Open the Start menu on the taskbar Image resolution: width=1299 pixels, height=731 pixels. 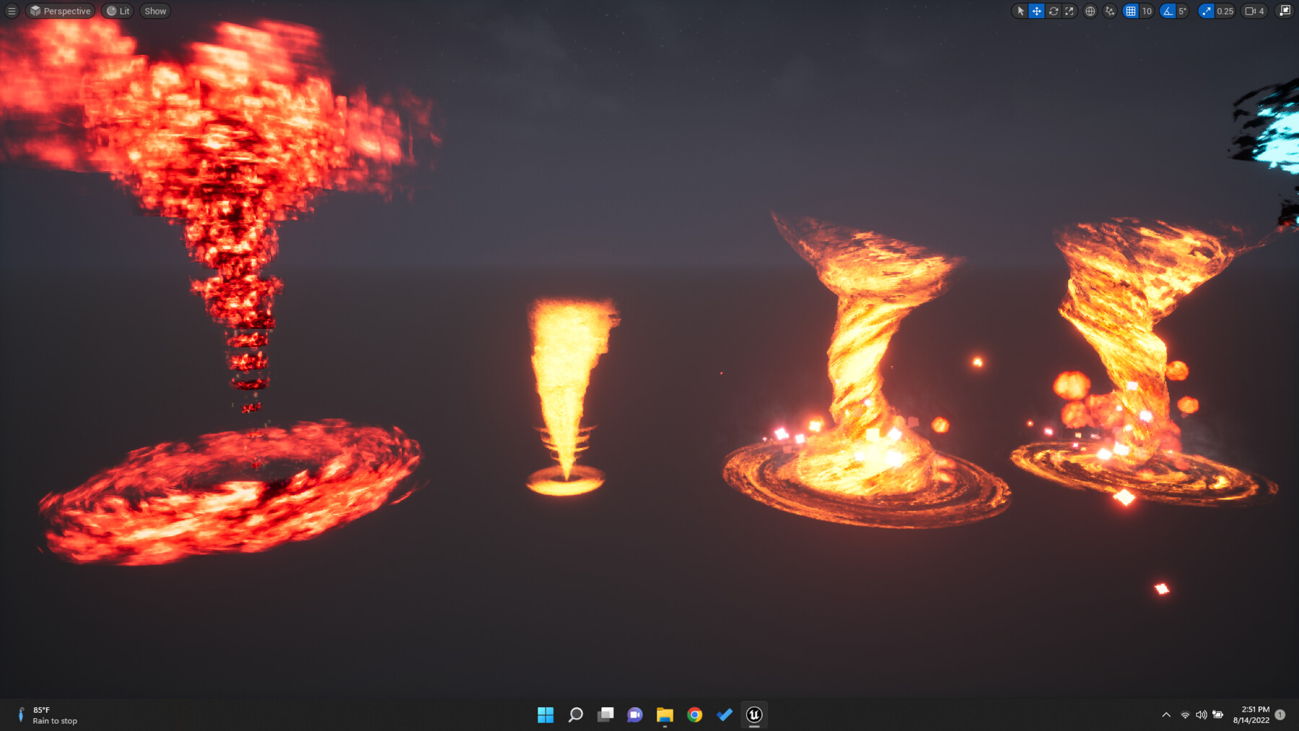point(546,715)
